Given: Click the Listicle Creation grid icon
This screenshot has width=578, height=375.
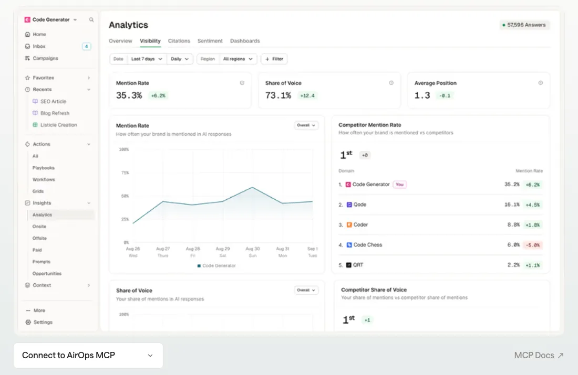Looking at the screenshot, I should (35, 125).
